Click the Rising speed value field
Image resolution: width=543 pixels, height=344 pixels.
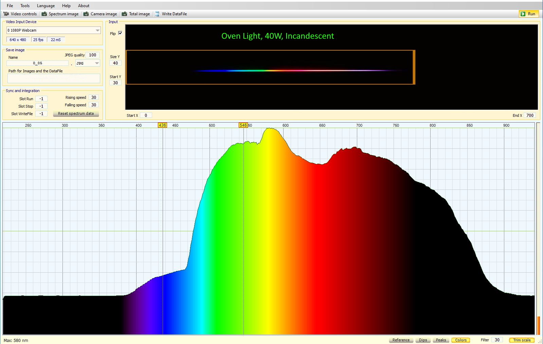[94, 97]
